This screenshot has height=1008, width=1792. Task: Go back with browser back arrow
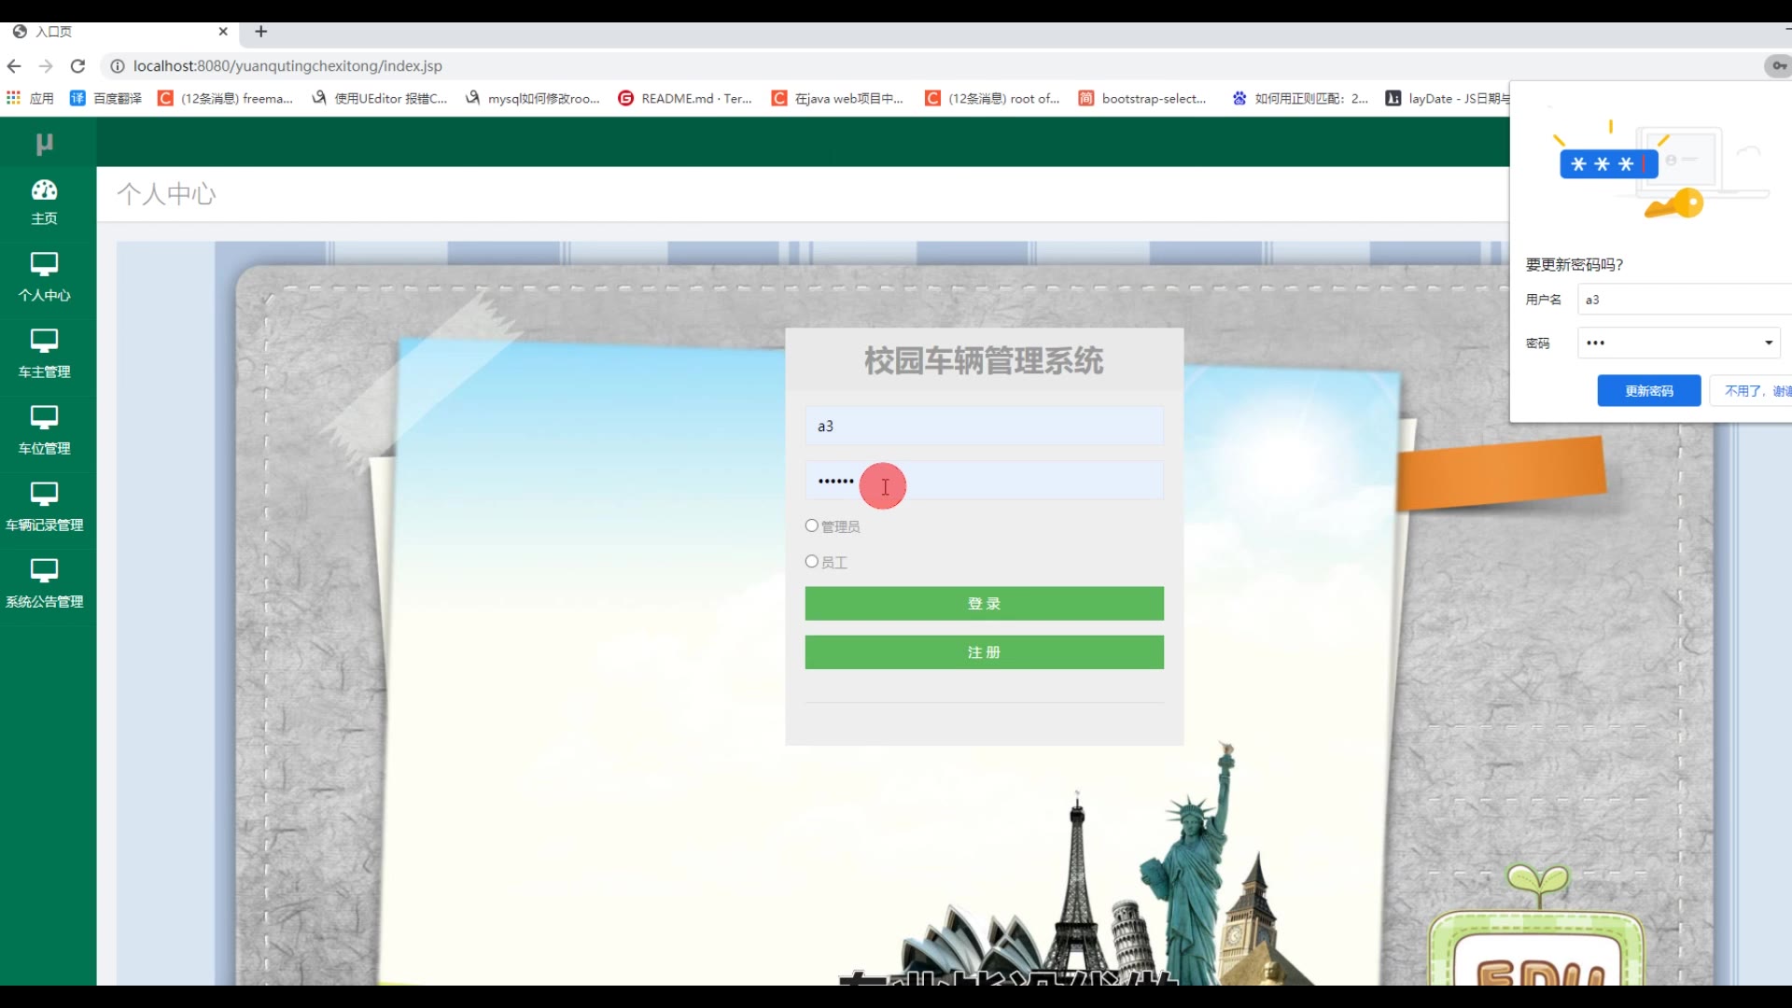point(14,66)
